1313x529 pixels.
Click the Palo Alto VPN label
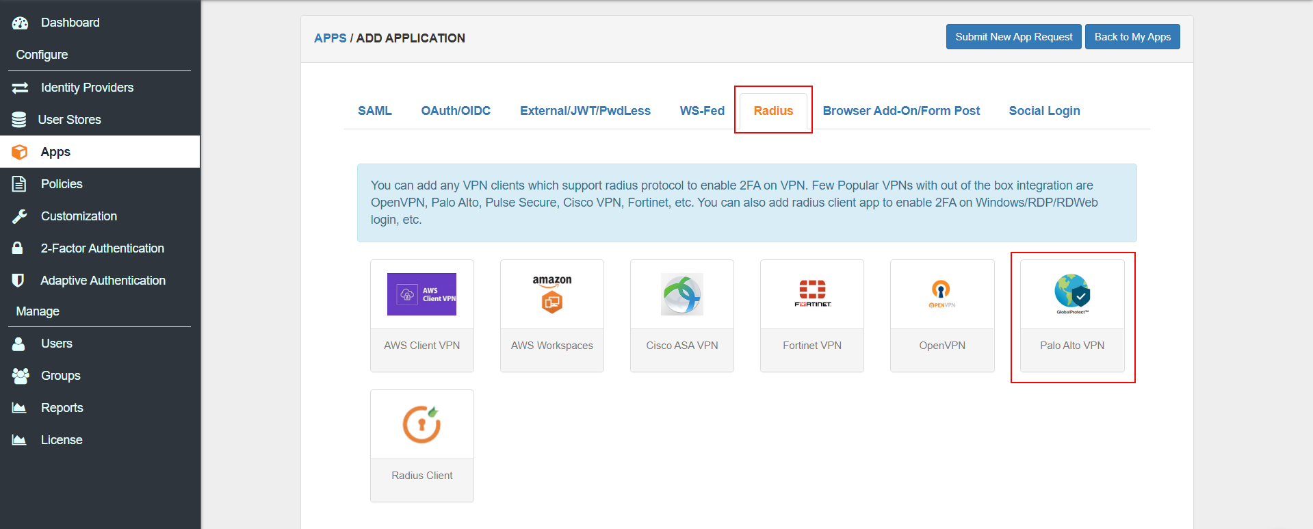coord(1072,346)
